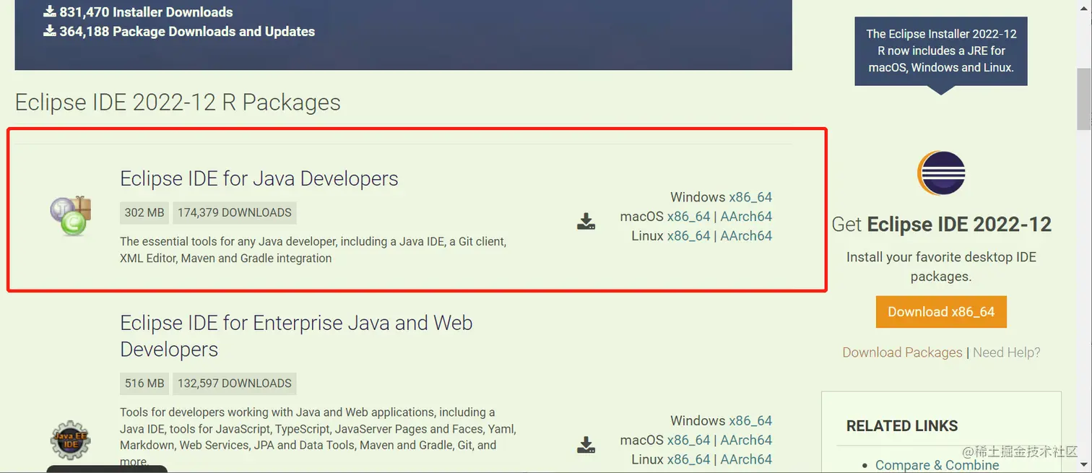Download Enterprise Java Linux x86_64 package

tap(688, 459)
